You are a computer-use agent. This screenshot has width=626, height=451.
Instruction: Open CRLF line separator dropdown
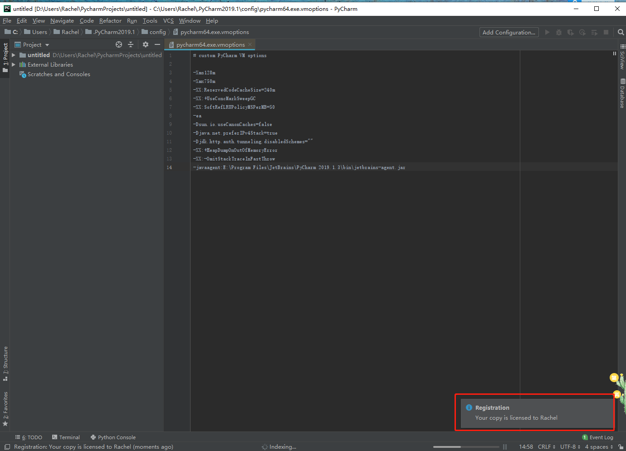[x=547, y=447]
